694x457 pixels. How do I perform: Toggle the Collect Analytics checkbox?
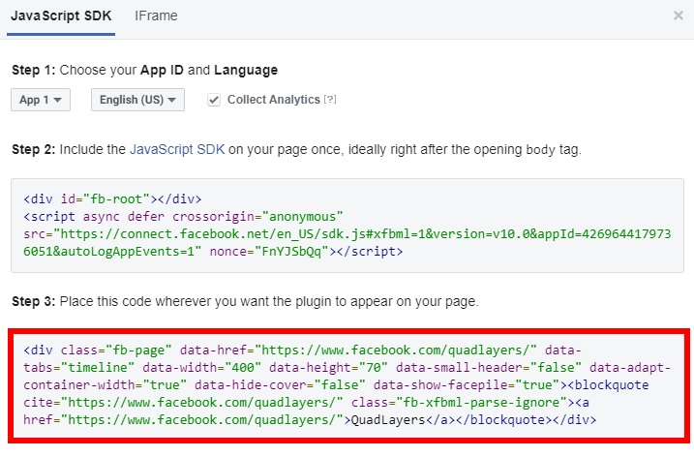tap(213, 100)
